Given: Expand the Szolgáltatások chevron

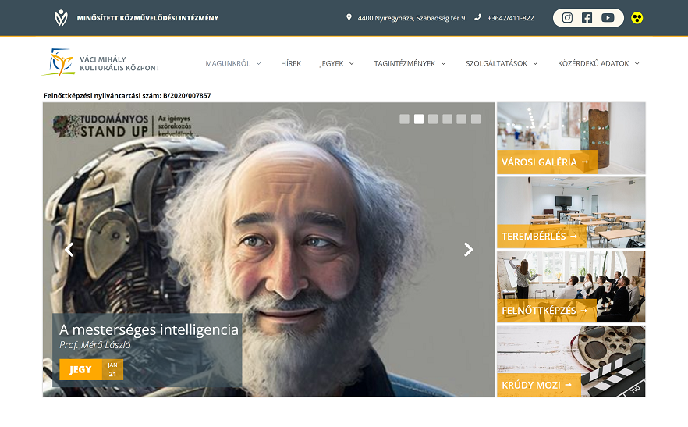Looking at the screenshot, I should 535,64.
